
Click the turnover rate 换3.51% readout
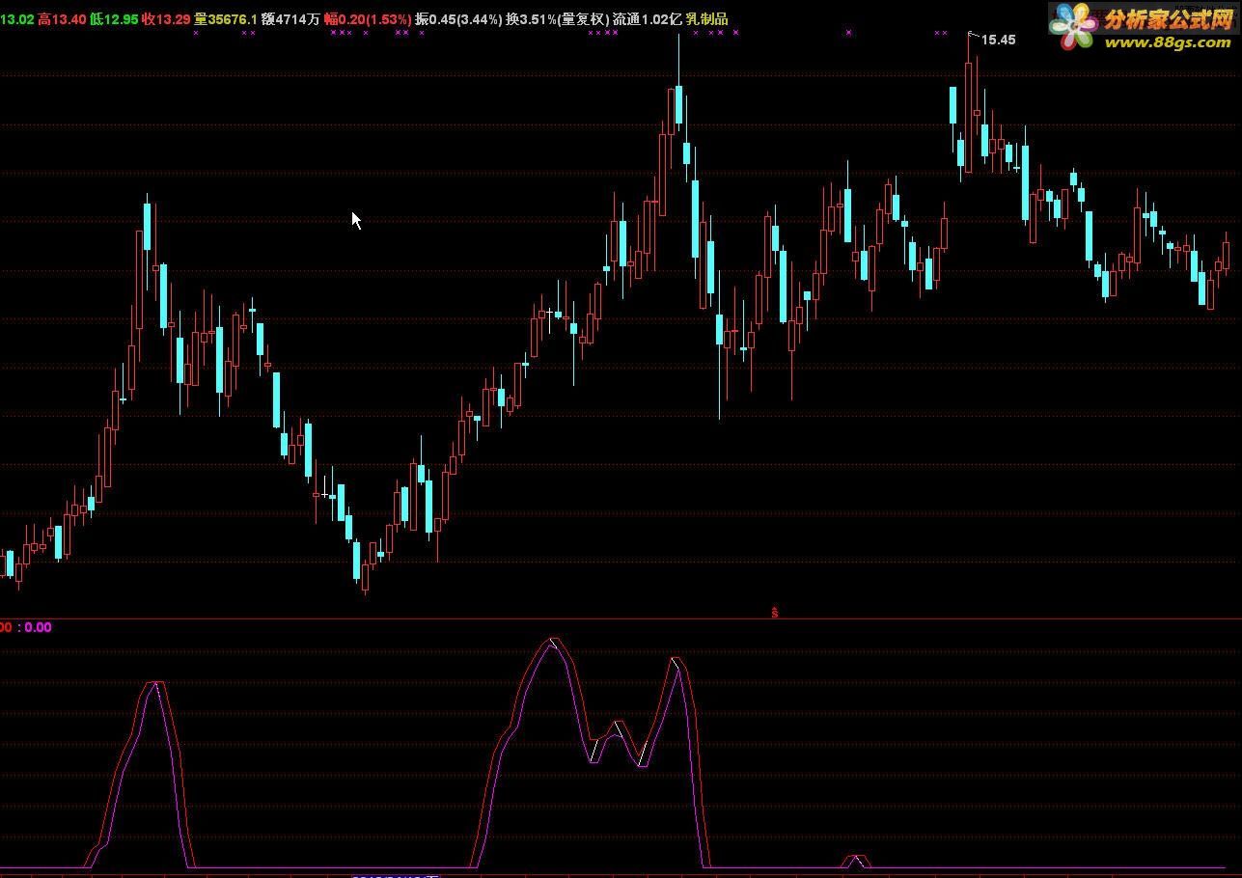point(533,18)
